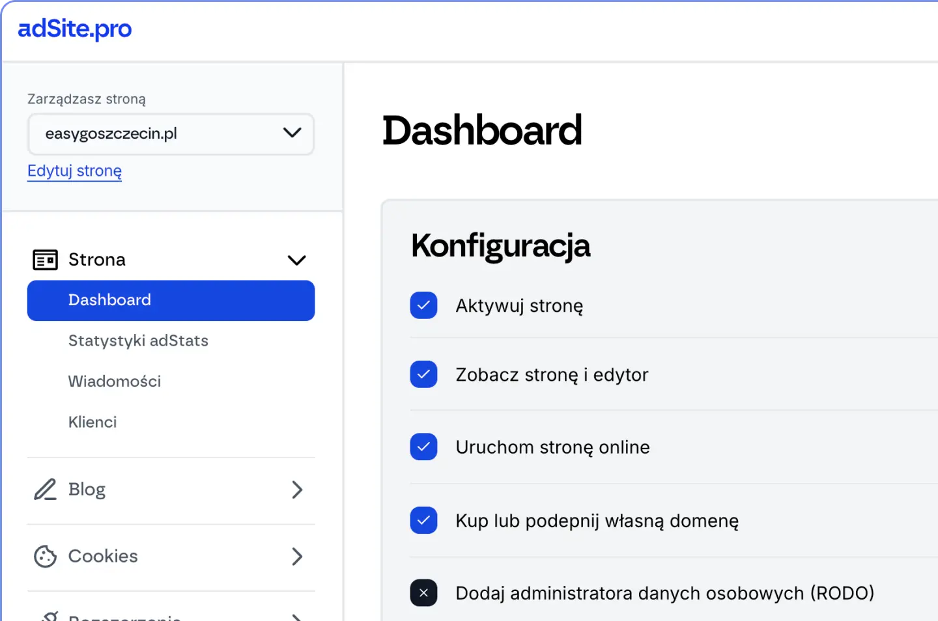Open the Wiadomości section
The width and height of the screenshot is (938, 621).
[x=115, y=381]
